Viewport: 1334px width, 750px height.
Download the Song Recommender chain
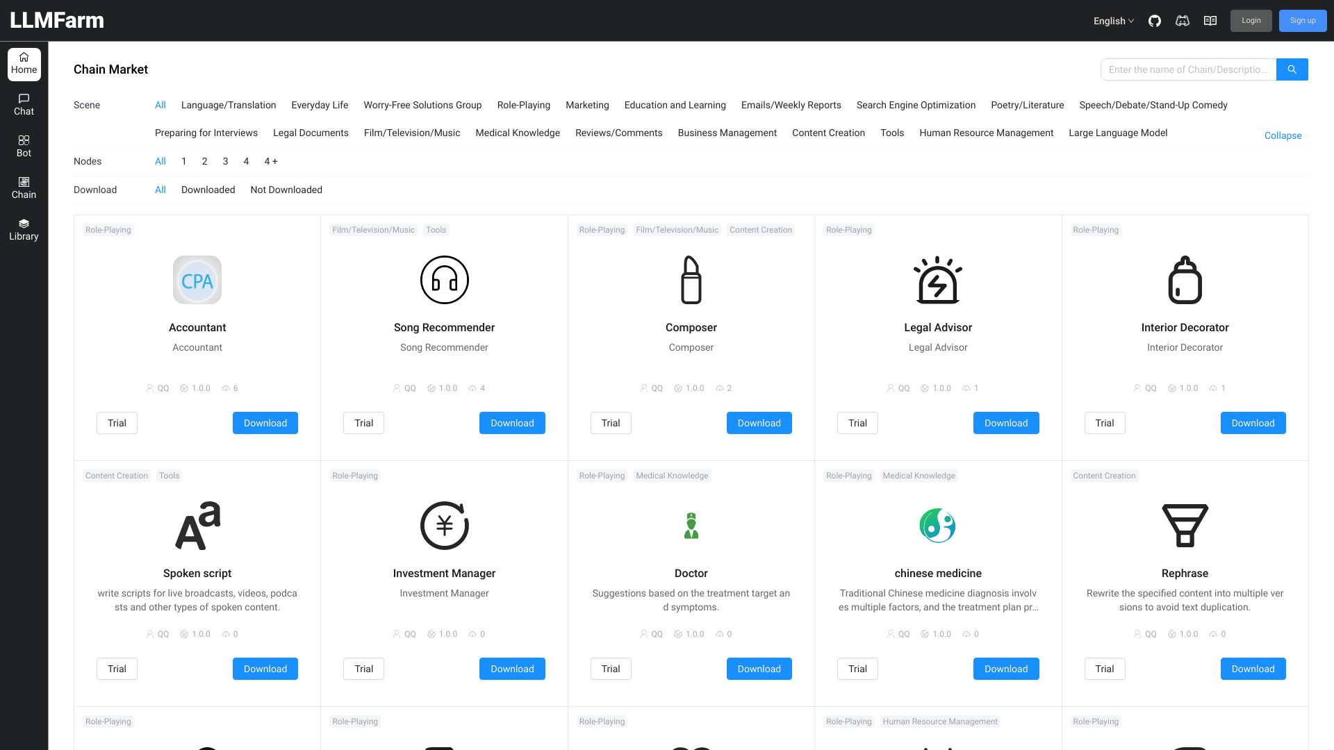click(x=512, y=423)
